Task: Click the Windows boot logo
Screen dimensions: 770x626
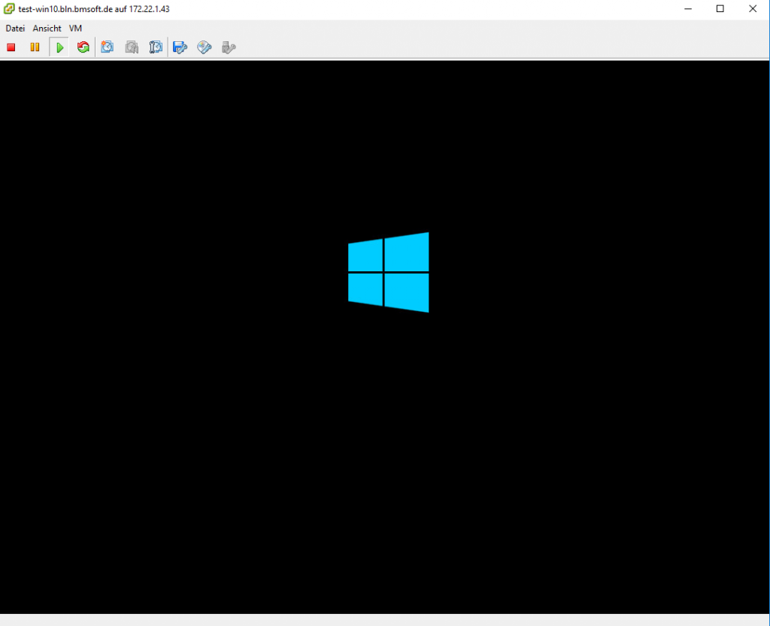Action: [388, 272]
